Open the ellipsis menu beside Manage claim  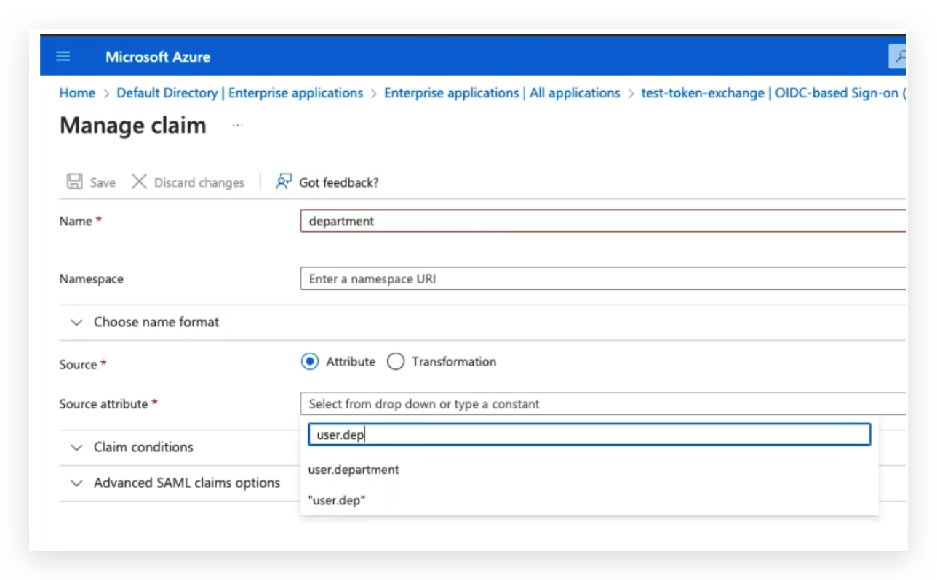coord(237,126)
